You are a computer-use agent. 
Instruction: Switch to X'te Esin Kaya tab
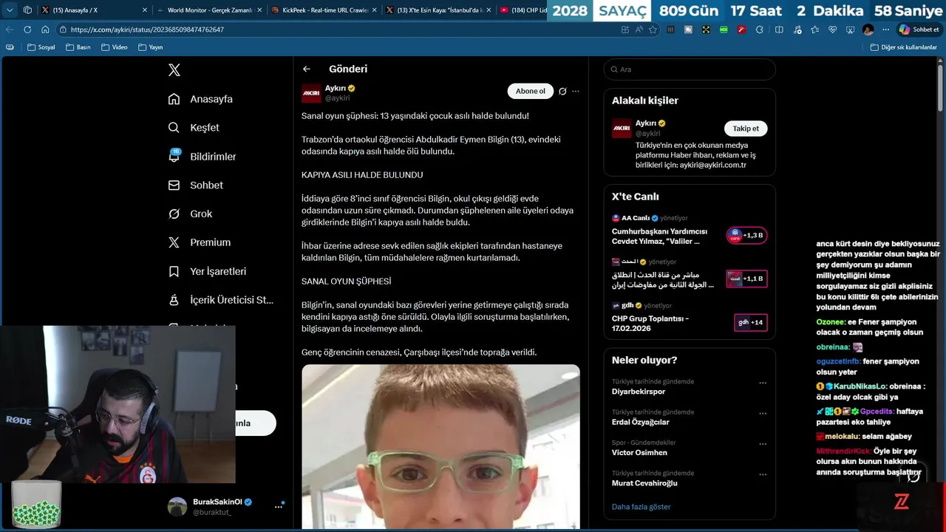[438, 10]
